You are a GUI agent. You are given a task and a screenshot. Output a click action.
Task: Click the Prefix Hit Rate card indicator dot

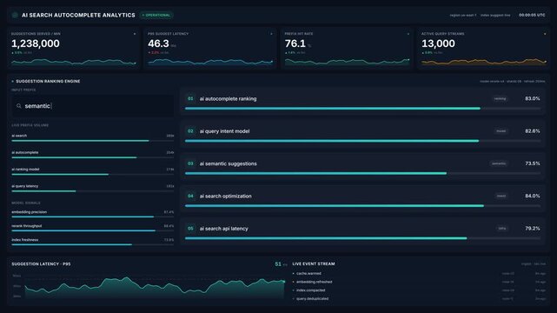point(408,34)
